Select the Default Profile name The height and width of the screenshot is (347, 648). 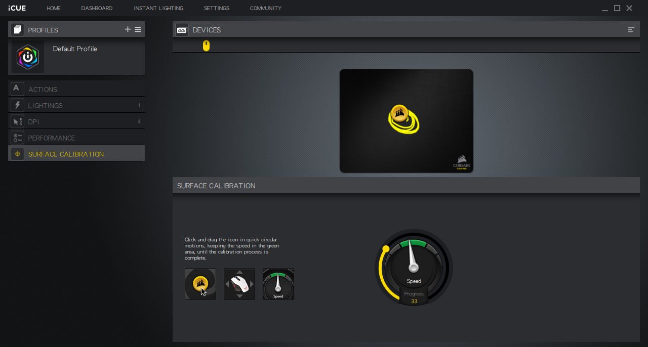click(x=75, y=49)
